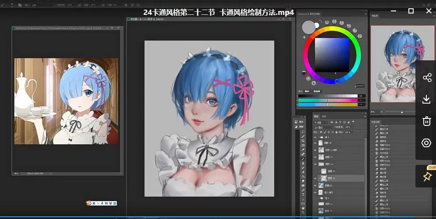
Task: Click the Navigator panel tab
Action: [375, 16]
